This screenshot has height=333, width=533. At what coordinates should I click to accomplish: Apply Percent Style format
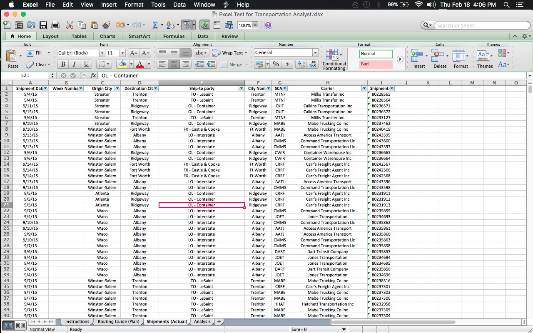point(276,64)
